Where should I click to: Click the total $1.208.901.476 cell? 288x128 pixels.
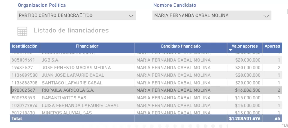point(245,119)
